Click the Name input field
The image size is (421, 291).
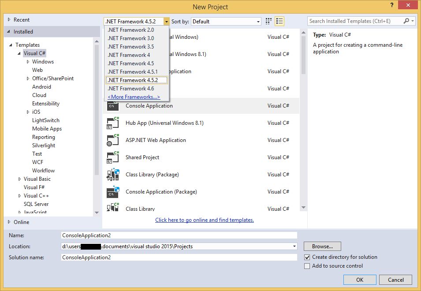pyautogui.click(x=179, y=235)
